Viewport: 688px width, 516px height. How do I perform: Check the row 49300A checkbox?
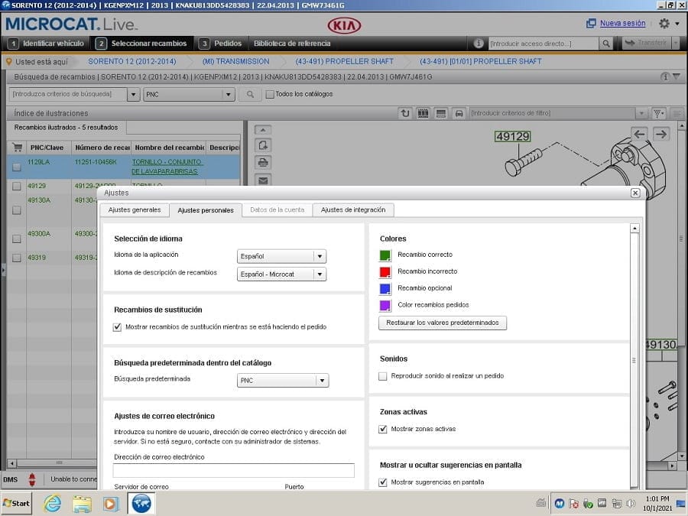click(17, 239)
